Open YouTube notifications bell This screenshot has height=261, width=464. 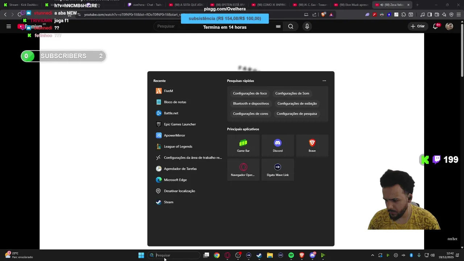pos(436,26)
